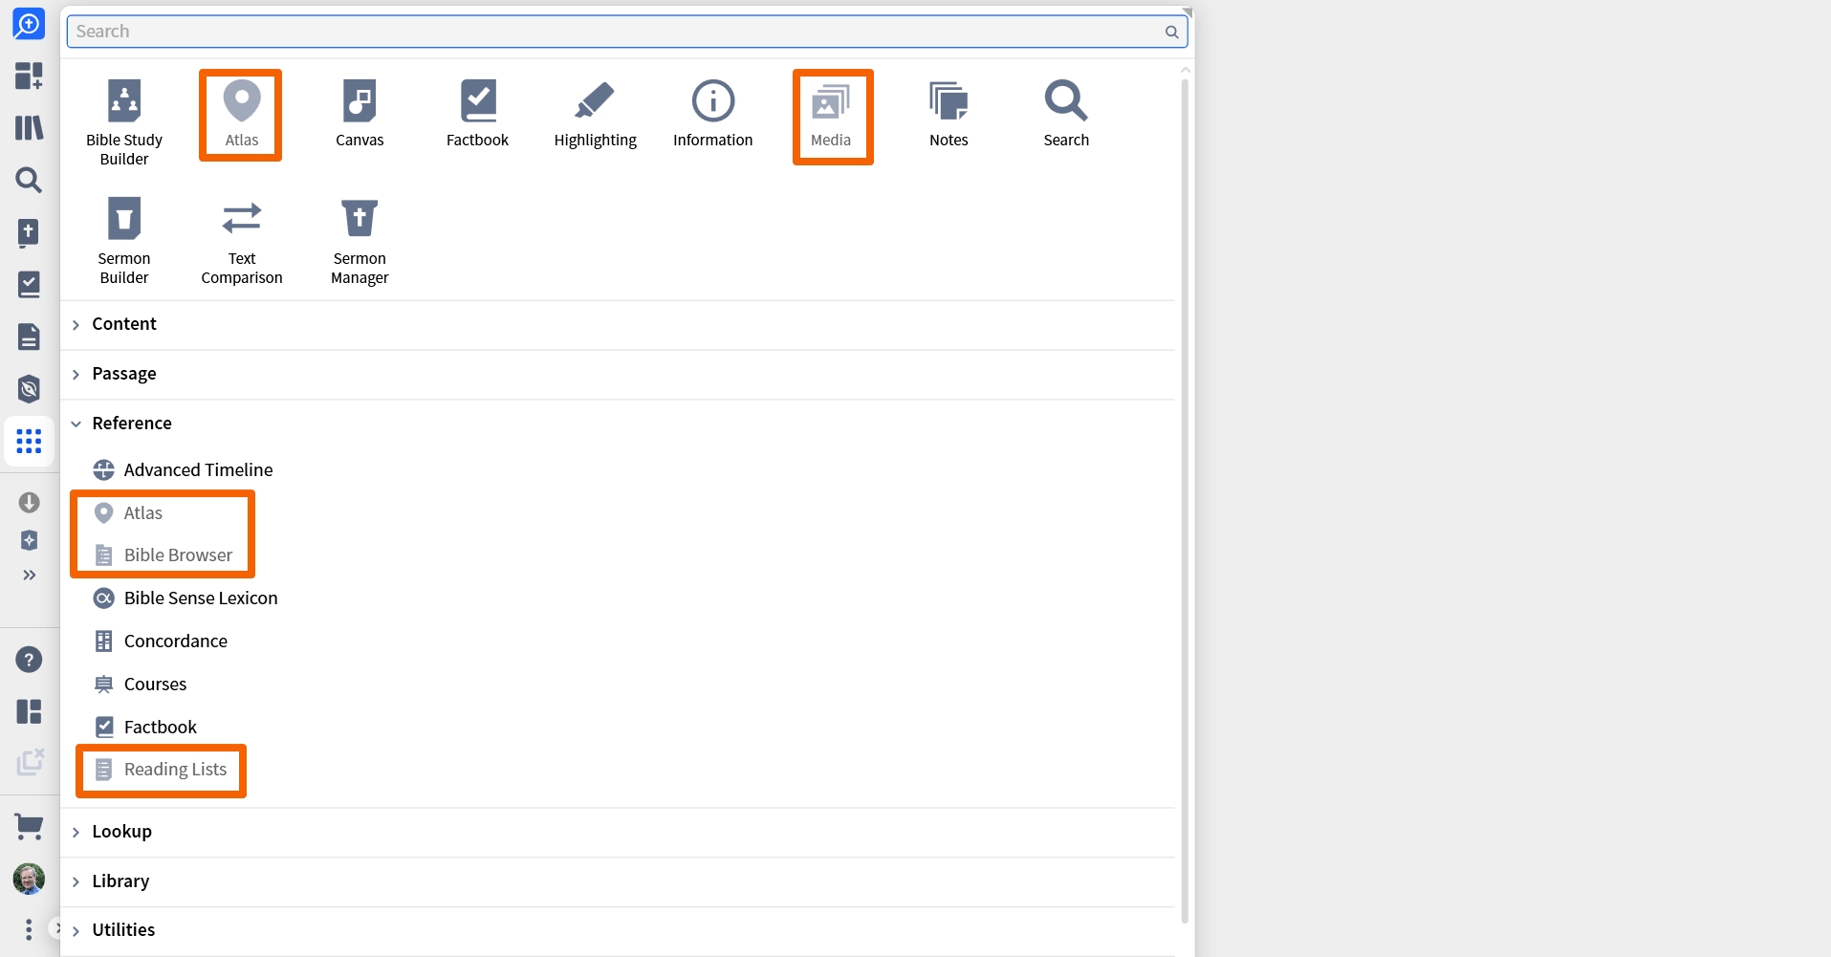Open Bible Browser in Reference list
The width and height of the screenshot is (1831, 957).
click(x=163, y=555)
